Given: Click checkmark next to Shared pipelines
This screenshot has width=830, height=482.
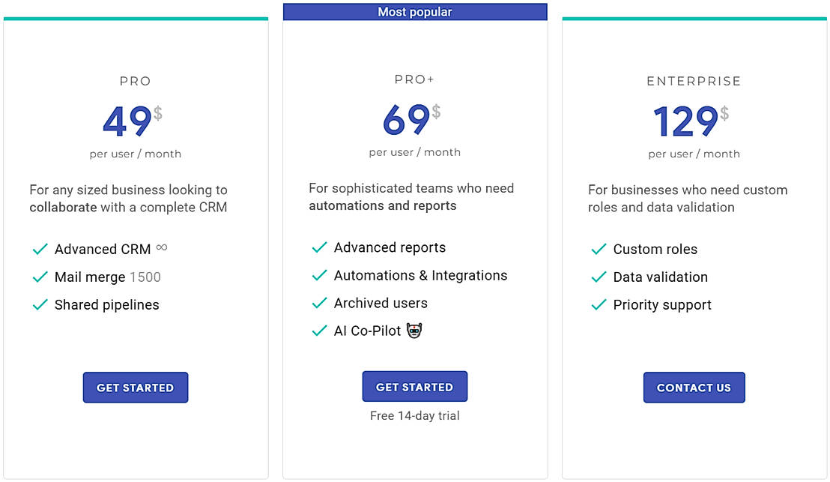Looking at the screenshot, I should click(40, 304).
